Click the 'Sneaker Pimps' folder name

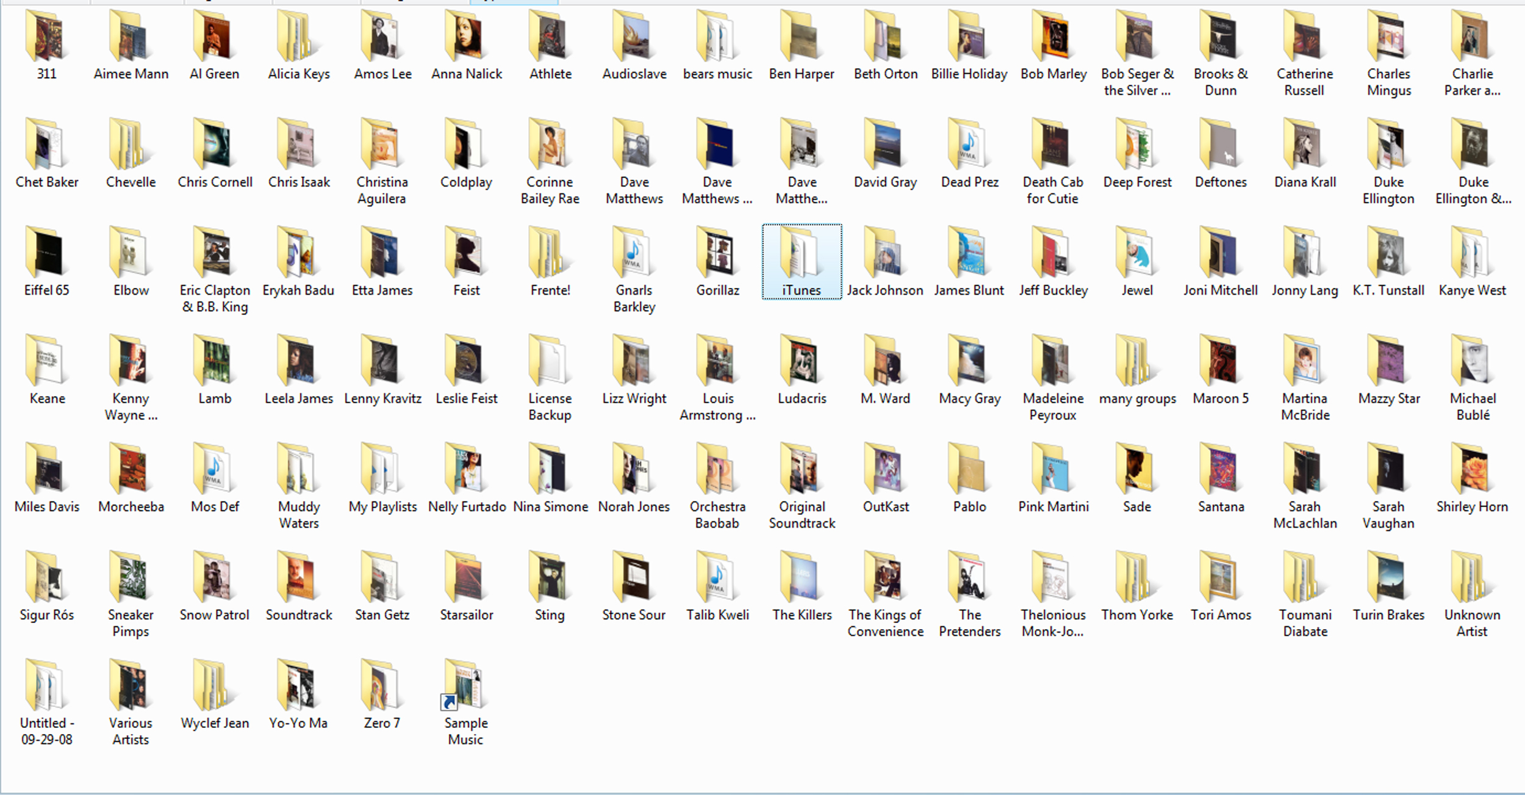coord(131,623)
